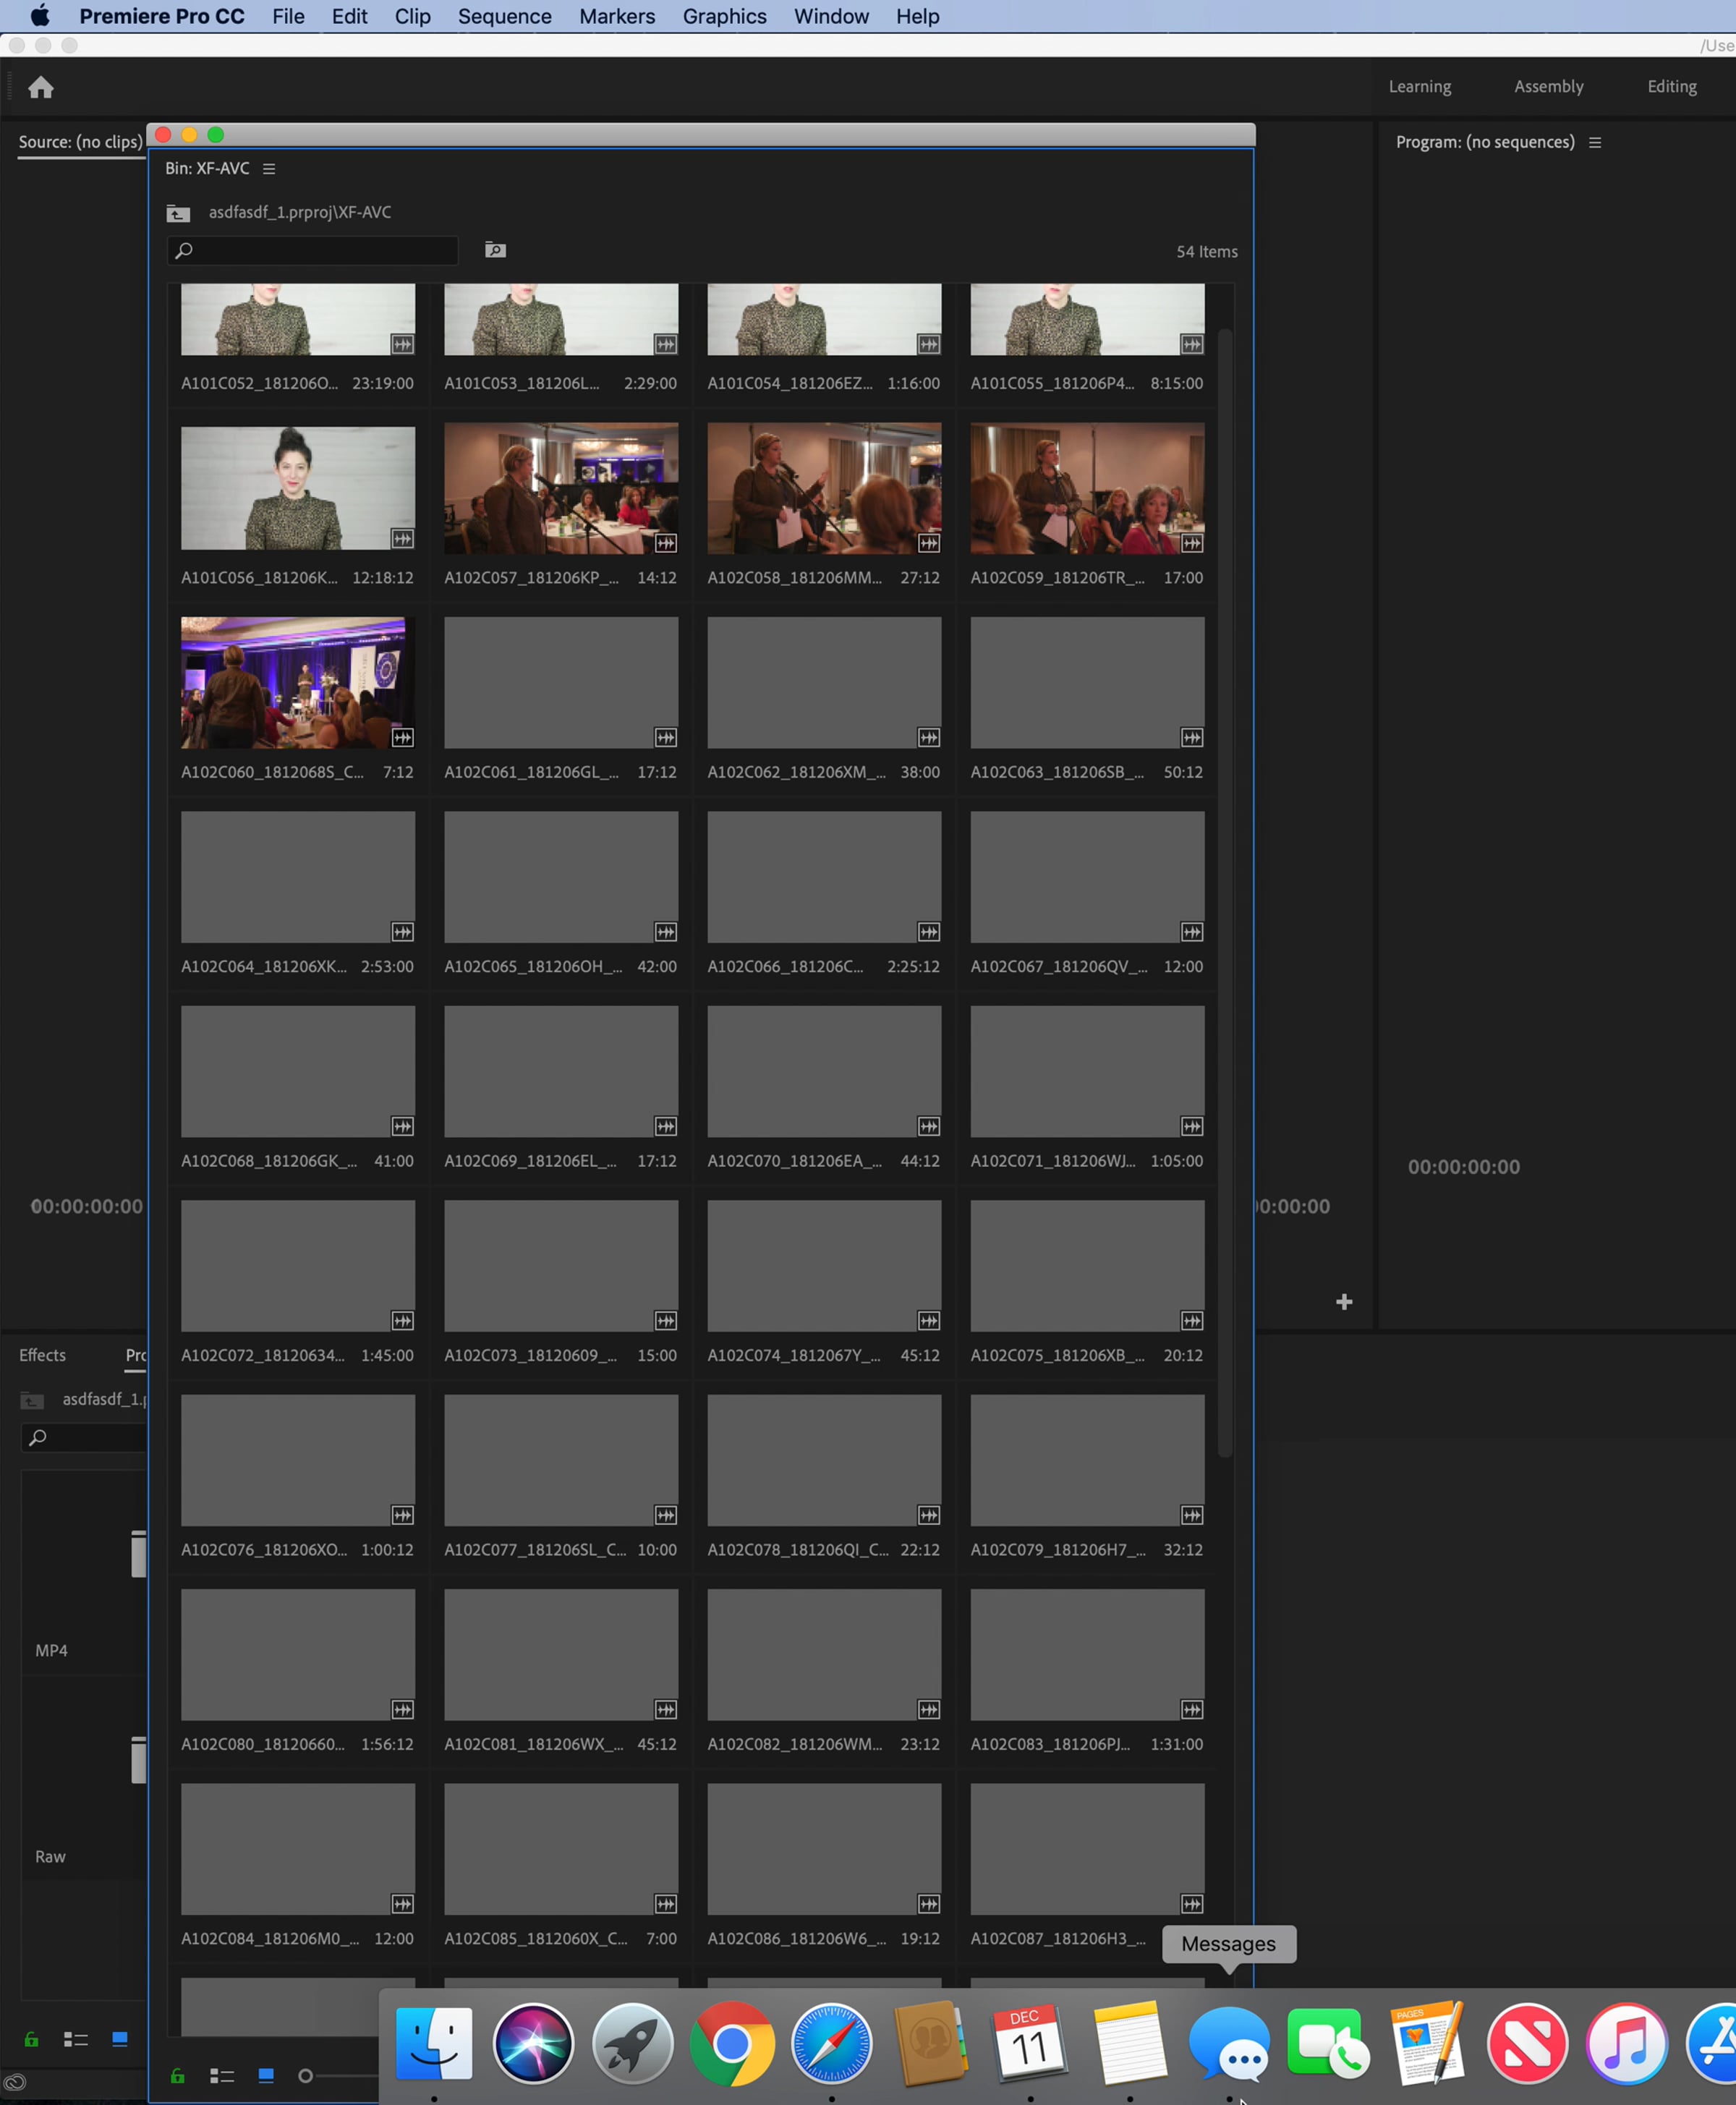Launch Google Chrome from the dock
Screen dimensions: 1736x2105
[732, 2044]
